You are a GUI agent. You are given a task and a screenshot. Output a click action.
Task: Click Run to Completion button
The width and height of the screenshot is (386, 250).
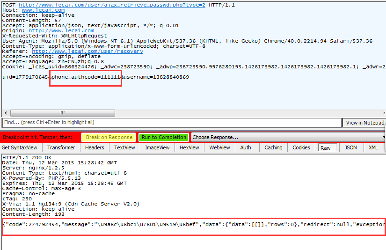[x=164, y=137]
